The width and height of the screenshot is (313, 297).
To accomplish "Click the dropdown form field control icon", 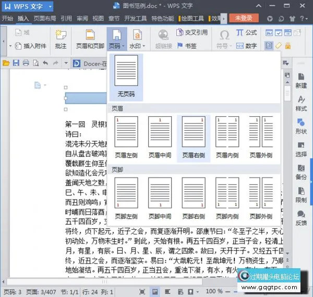I will tap(288, 33).
